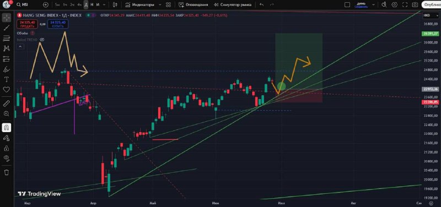Click the 23972,36 price axis label
This screenshot has width=441, height=207.
click(431, 89)
